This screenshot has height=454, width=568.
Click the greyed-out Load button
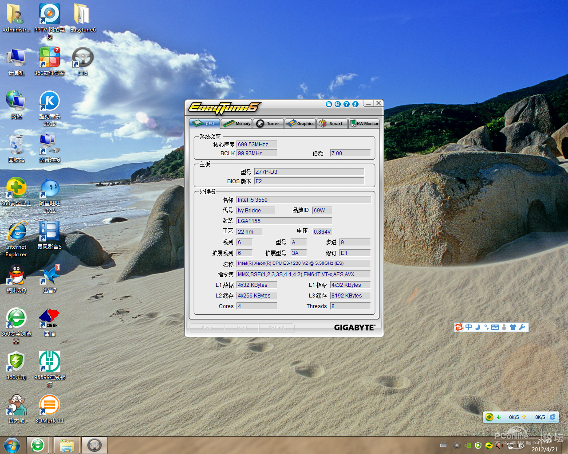click(x=242, y=328)
